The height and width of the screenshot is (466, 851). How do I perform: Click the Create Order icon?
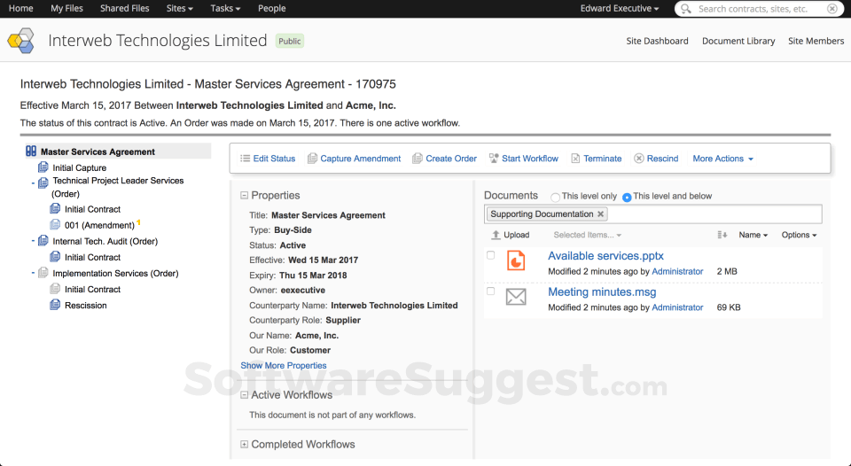click(417, 159)
